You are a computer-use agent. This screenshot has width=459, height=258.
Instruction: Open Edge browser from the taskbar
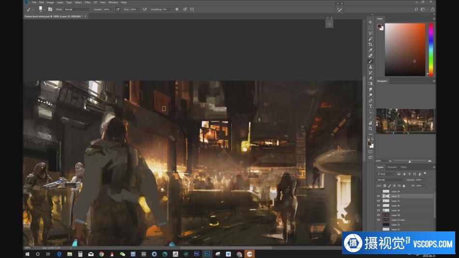click(59, 254)
